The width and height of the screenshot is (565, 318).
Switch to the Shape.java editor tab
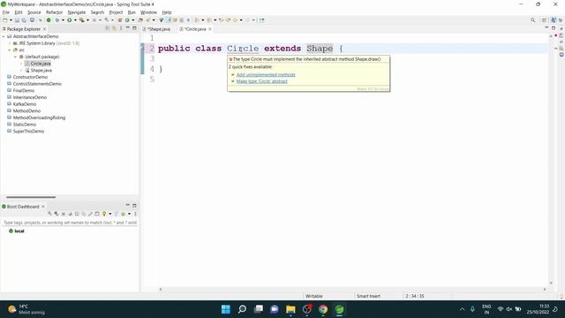point(157,29)
